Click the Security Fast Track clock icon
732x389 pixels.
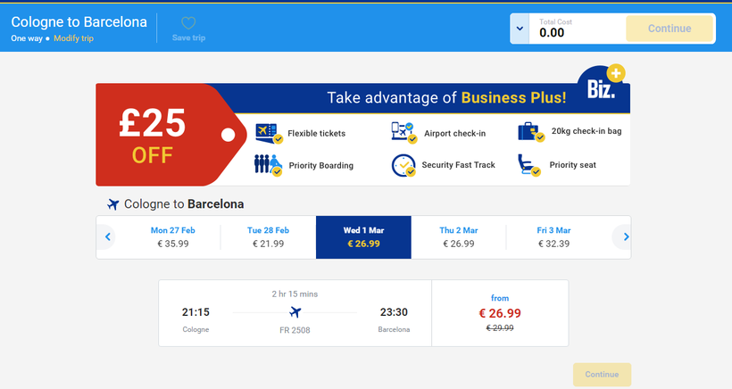(404, 165)
